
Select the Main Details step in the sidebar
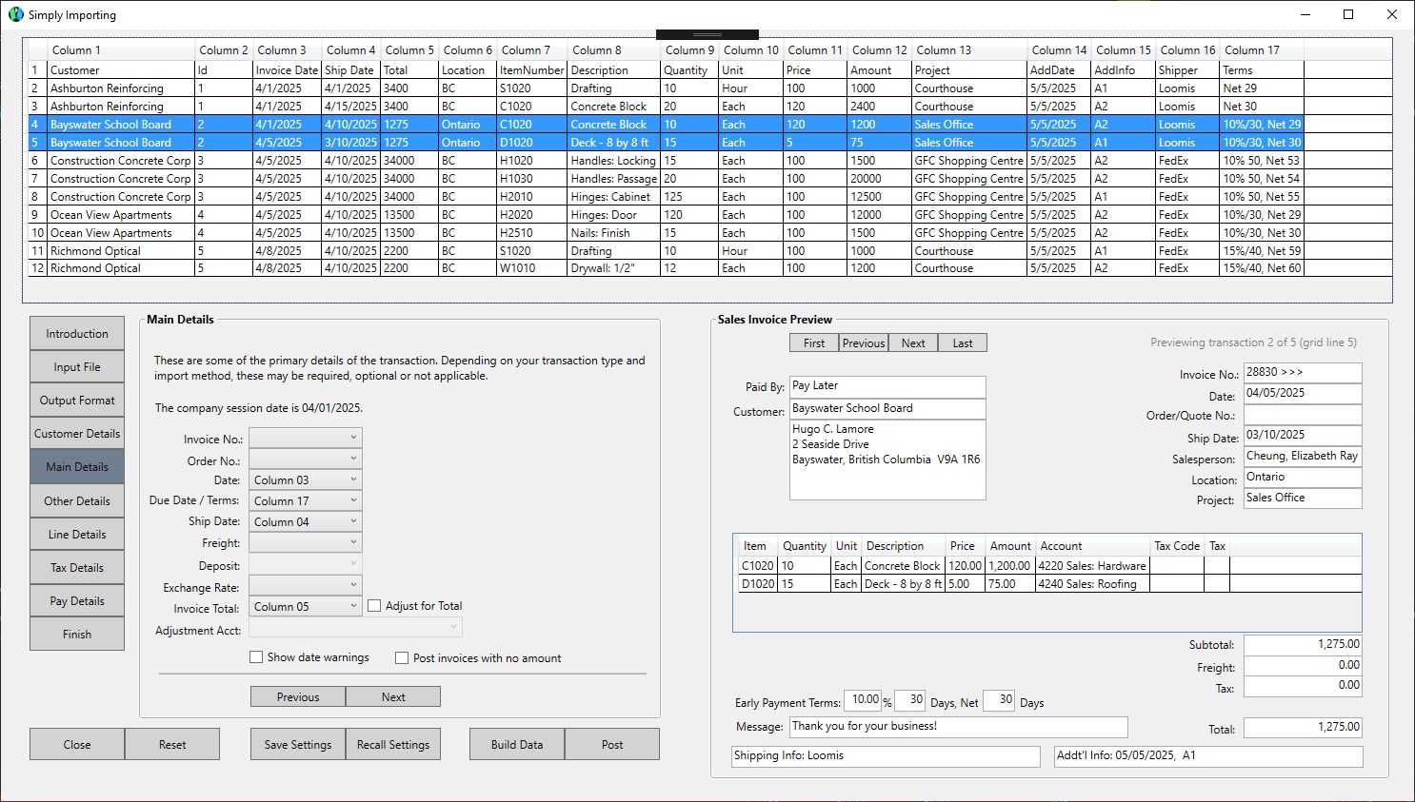(77, 467)
